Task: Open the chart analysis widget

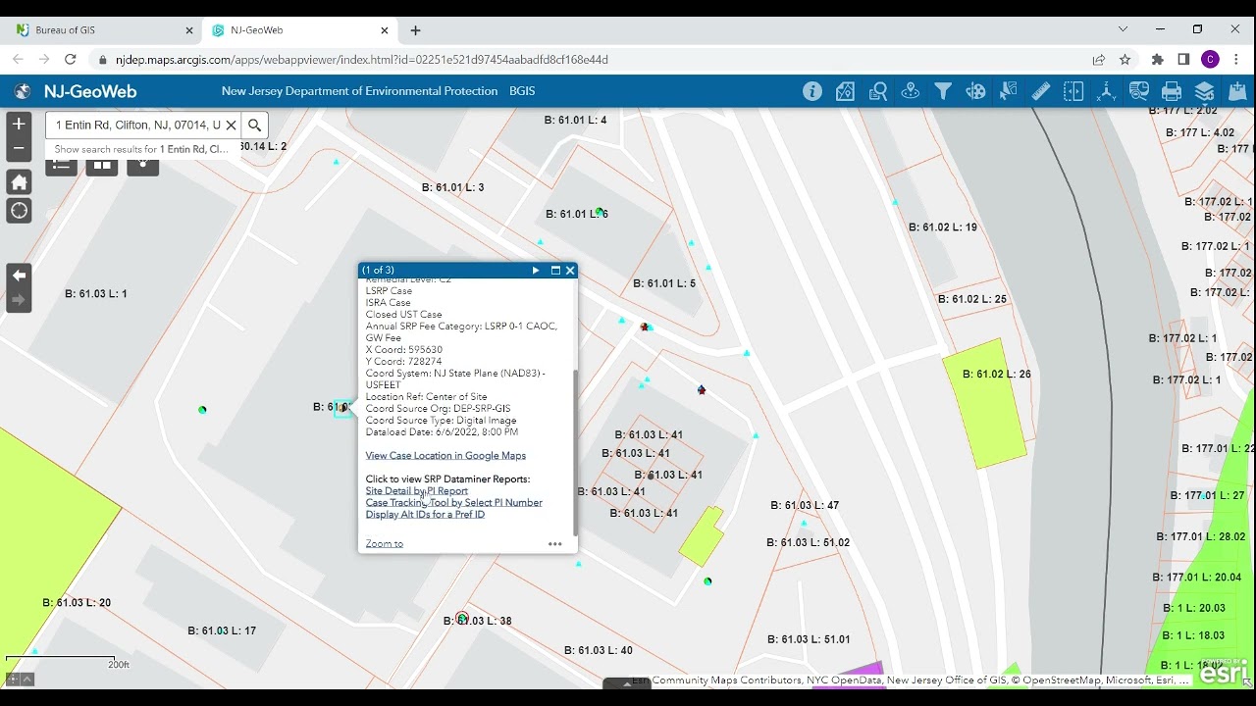Action: [x=1138, y=91]
